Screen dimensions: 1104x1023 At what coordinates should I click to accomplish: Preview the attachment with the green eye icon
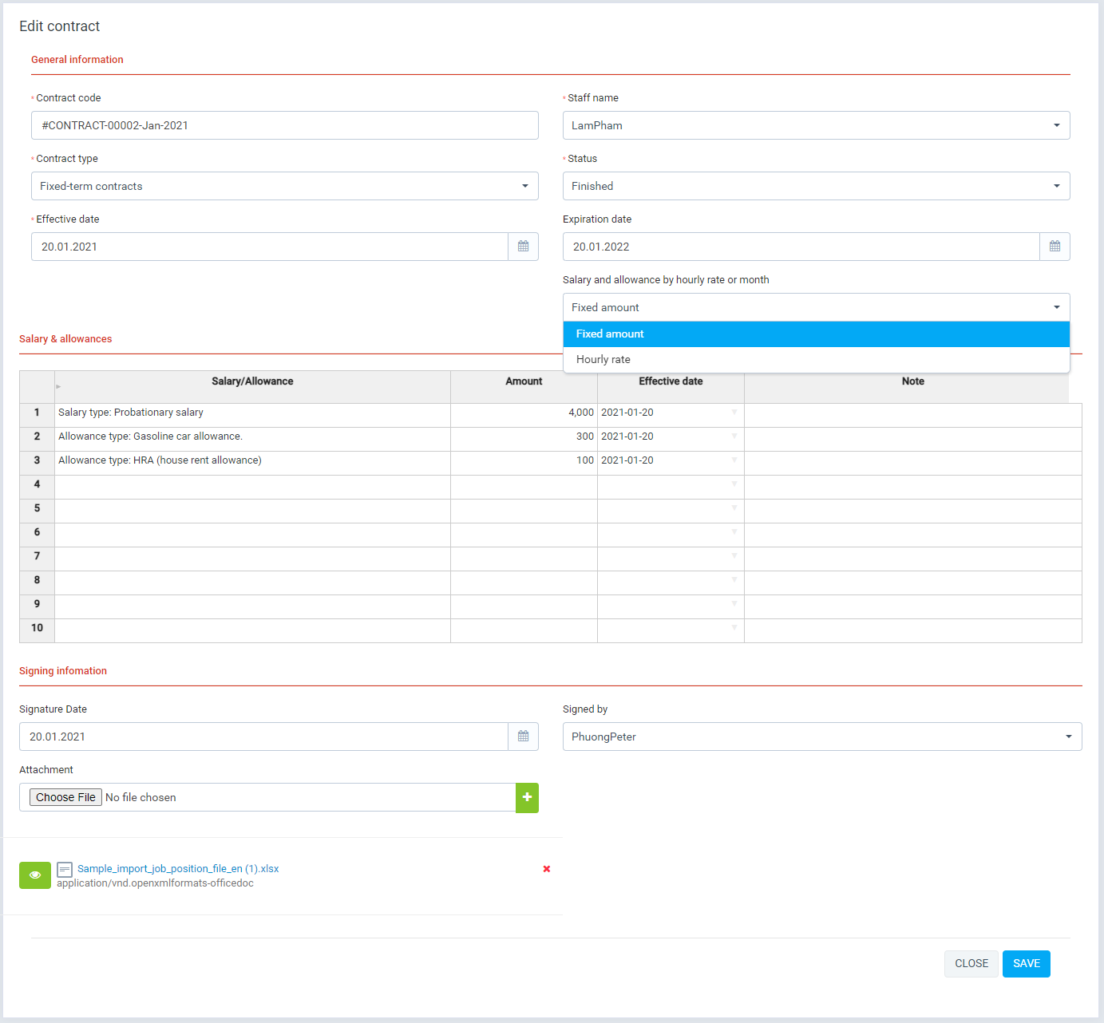click(34, 875)
